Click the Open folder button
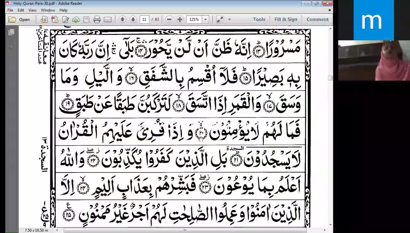The height and width of the screenshot is (233, 410). coord(19,20)
